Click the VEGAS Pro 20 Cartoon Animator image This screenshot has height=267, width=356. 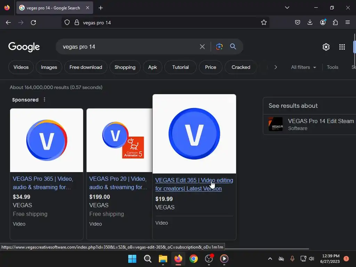[x=120, y=140]
